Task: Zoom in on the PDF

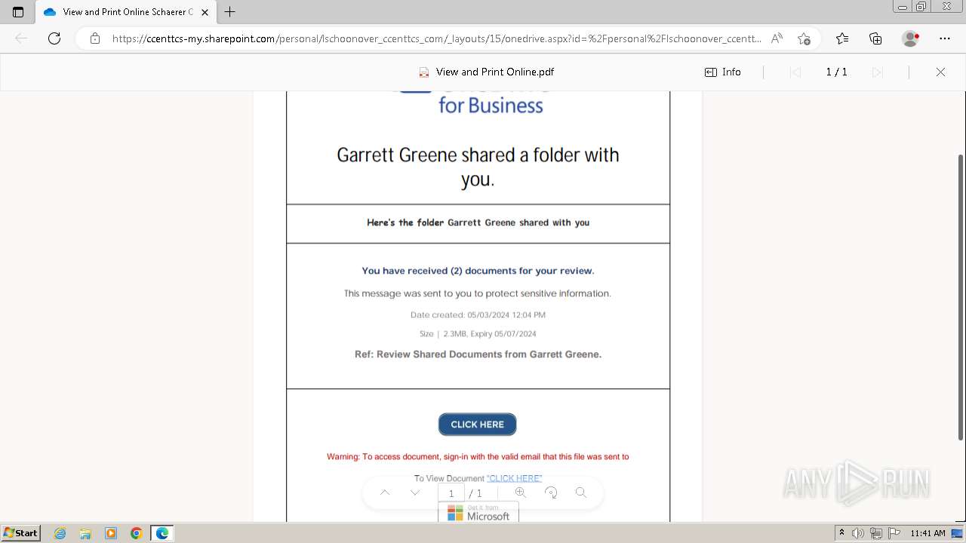Action: (520, 492)
